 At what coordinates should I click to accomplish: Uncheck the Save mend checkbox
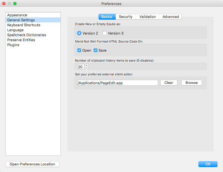pos(95,50)
